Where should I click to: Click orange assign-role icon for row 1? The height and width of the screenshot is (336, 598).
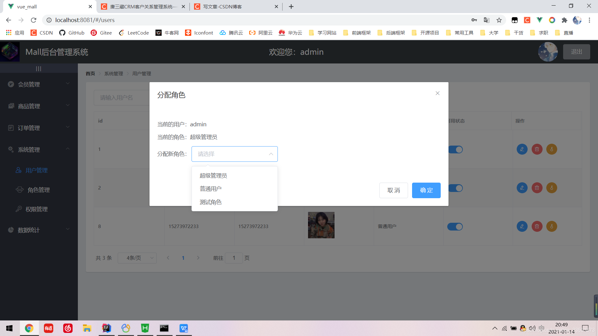[552, 149]
